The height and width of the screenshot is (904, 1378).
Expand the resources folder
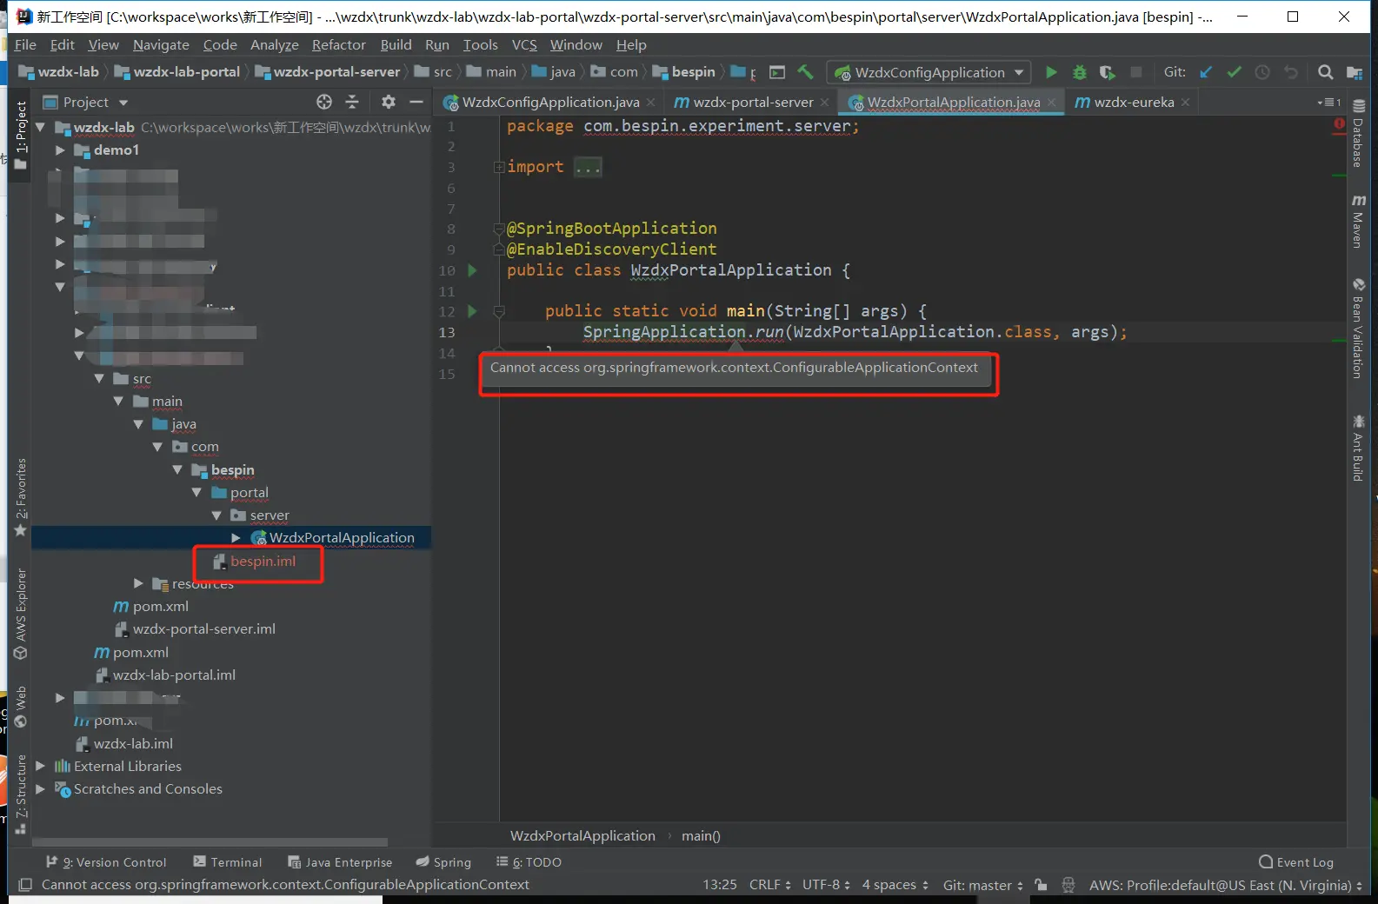(138, 583)
